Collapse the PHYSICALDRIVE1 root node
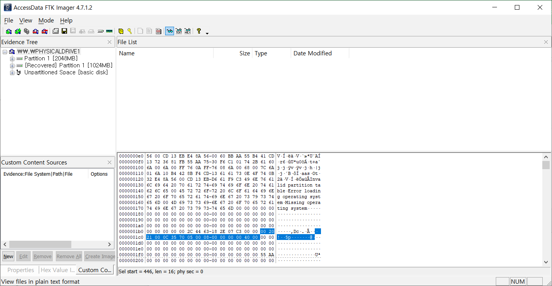552x286 pixels. tap(5, 51)
